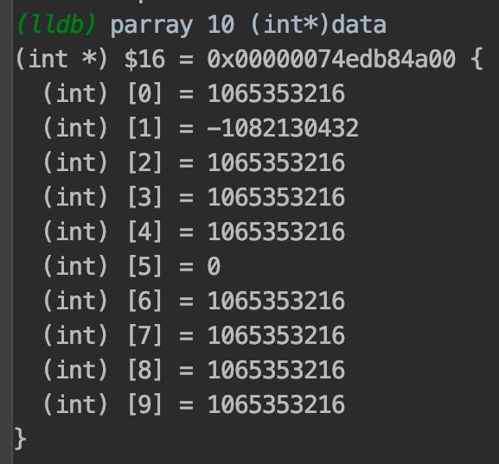This screenshot has height=464, width=499.
Task: Click the value of element [3]
Action: [276, 197]
